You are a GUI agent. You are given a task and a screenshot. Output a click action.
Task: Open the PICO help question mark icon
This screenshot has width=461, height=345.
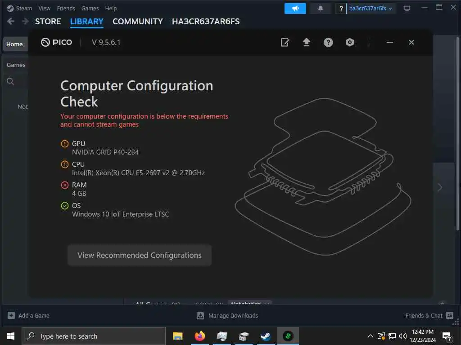click(x=328, y=42)
